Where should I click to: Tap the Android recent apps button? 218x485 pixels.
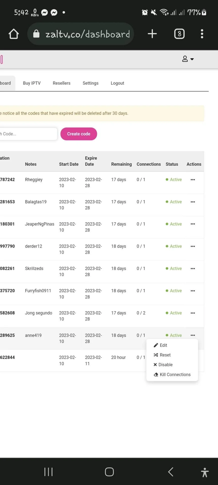[x=48, y=472]
